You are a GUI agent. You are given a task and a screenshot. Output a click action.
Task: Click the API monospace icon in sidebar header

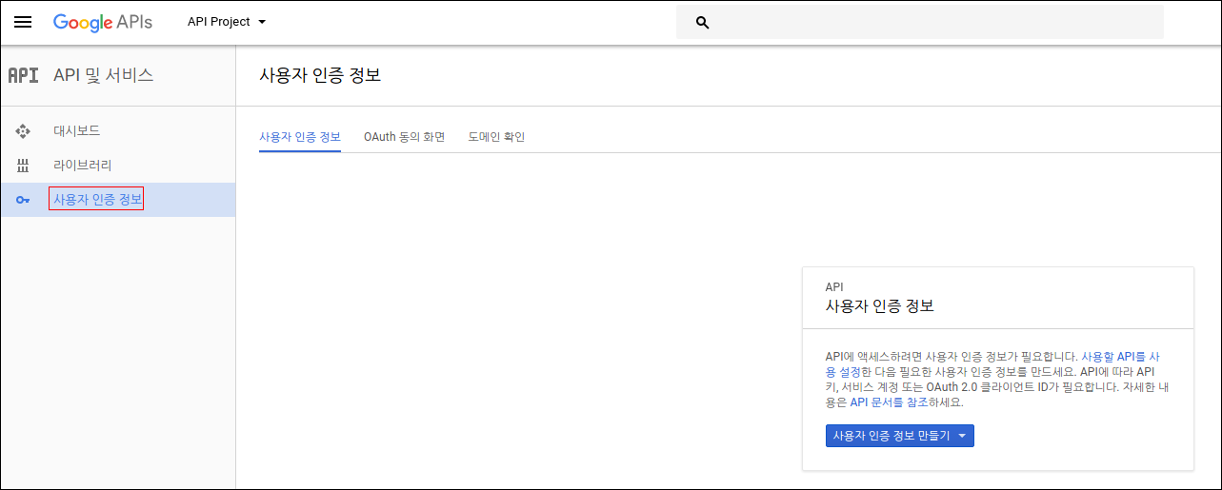point(23,75)
